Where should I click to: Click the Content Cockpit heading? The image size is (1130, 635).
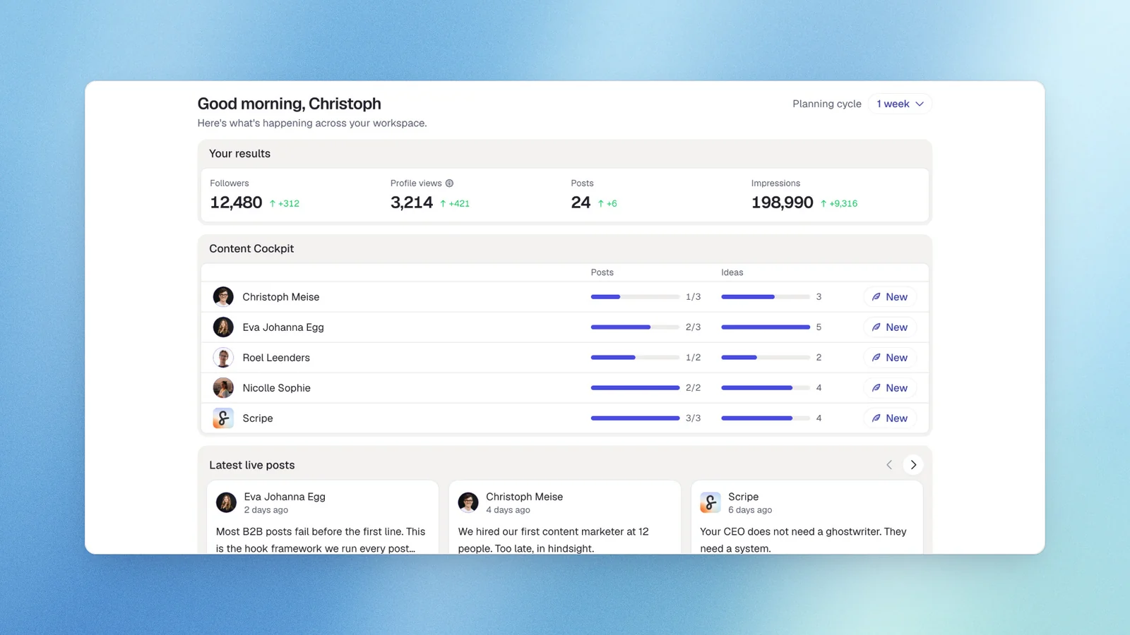pos(251,248)
